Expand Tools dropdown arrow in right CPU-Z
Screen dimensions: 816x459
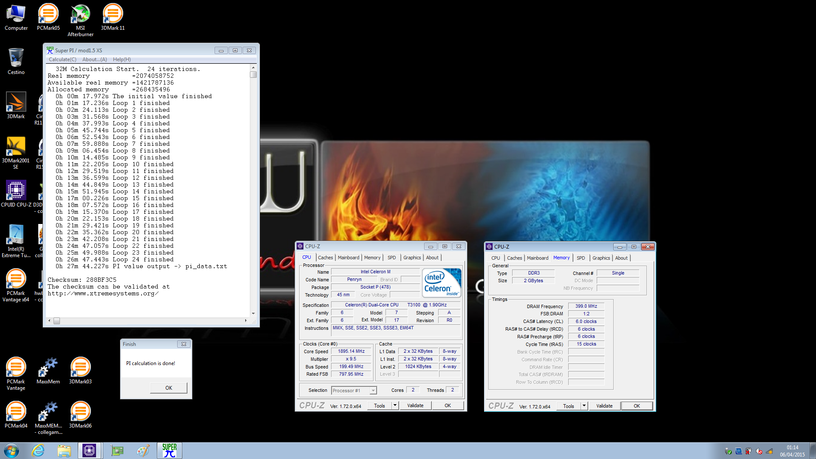pyautogui.click(x=584, y=406)
